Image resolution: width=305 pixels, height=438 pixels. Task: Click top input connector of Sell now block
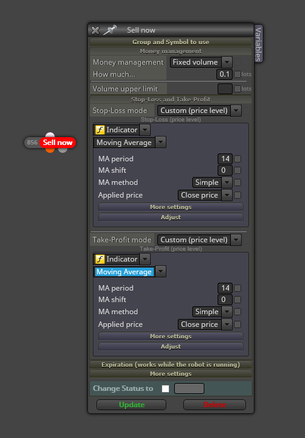pyautogui.click(x=50, y=135)
